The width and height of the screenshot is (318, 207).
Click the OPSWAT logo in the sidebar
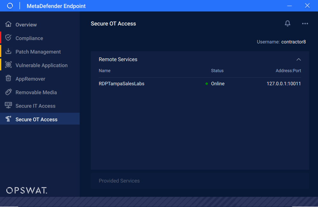26,190
